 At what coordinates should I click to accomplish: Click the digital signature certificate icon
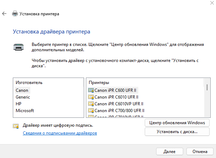point(16,126)
